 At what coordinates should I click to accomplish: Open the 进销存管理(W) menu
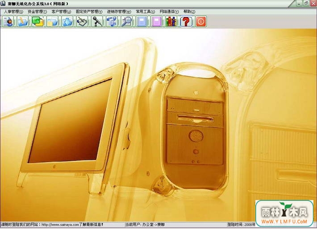[119, 12]
